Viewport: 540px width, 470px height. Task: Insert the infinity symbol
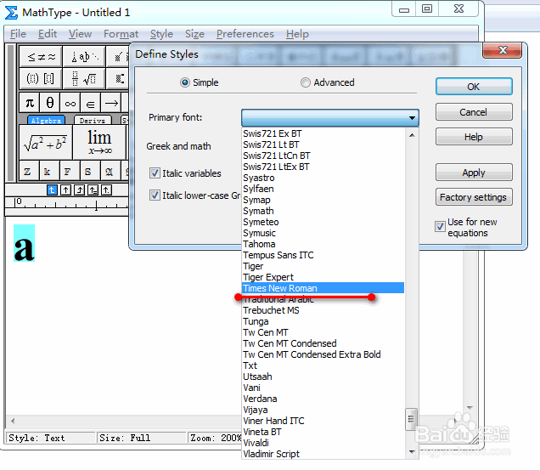tap(70, 102)
